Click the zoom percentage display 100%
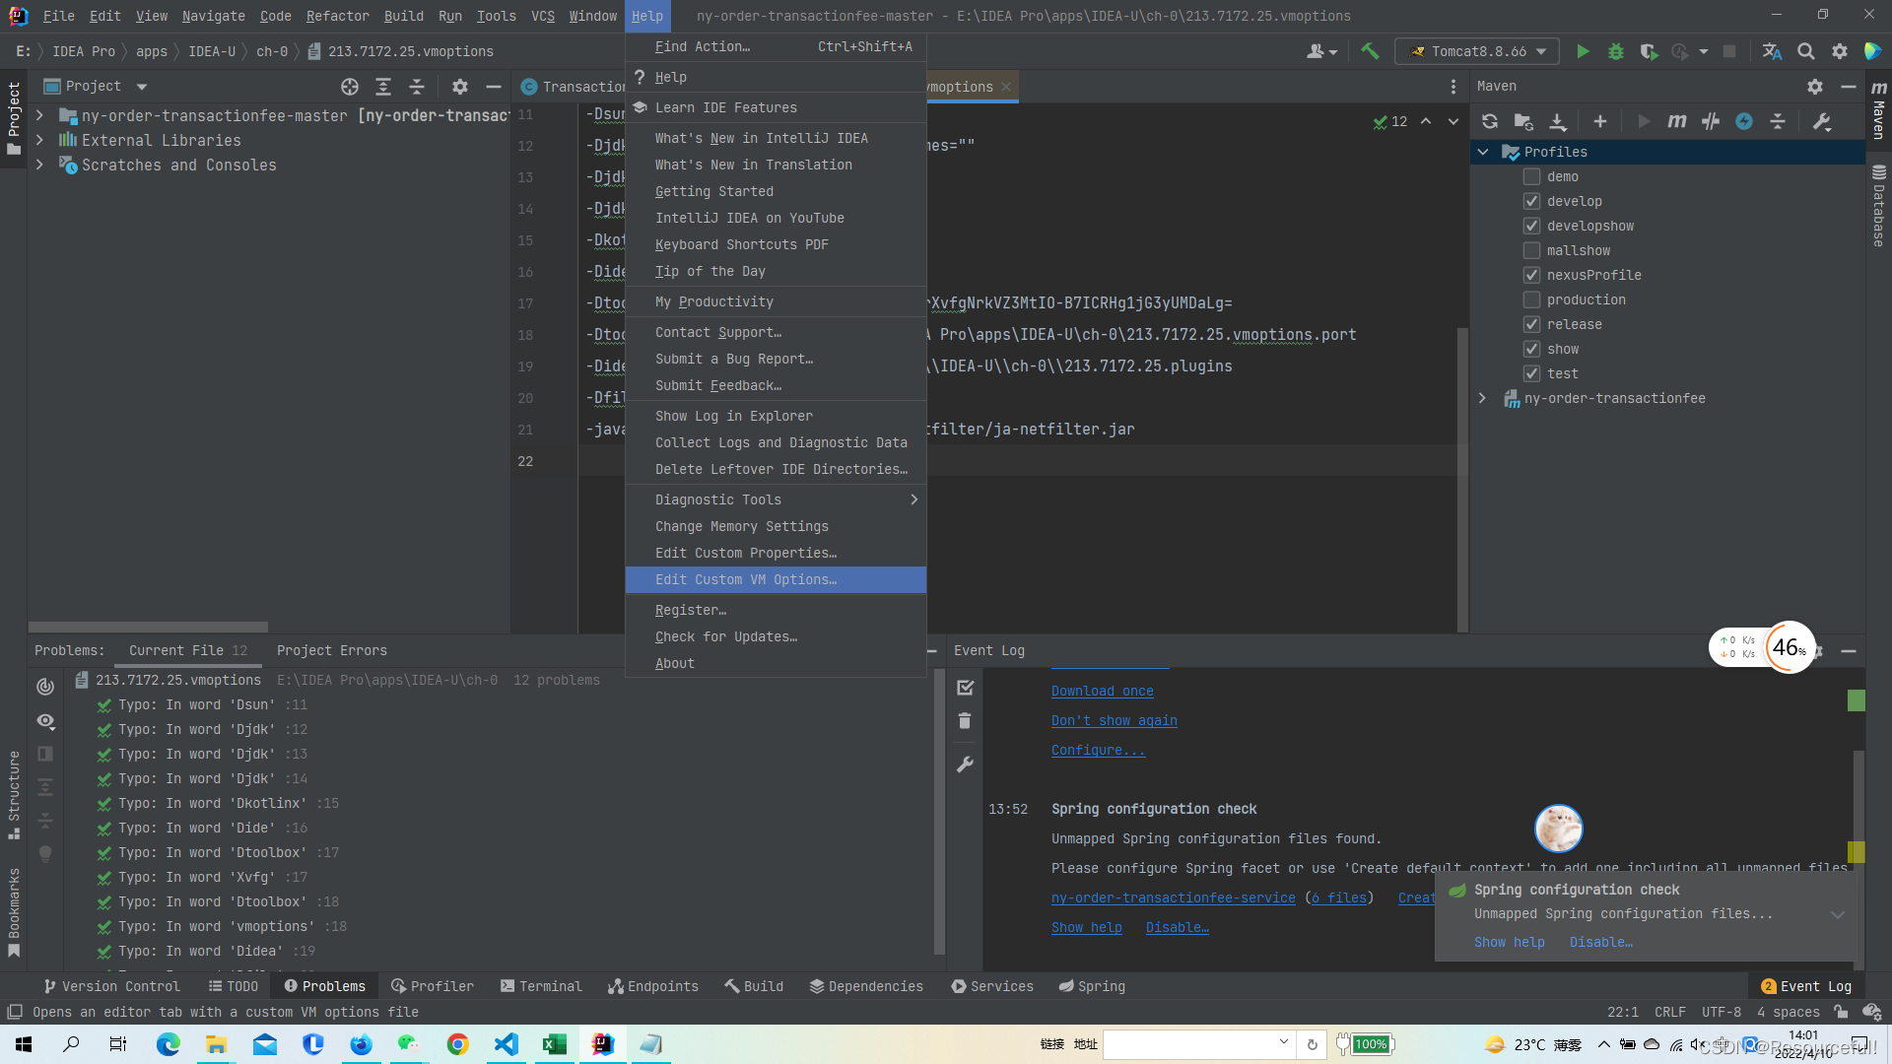This screenshot has height=1064, width=1892. (1369, 1043)
